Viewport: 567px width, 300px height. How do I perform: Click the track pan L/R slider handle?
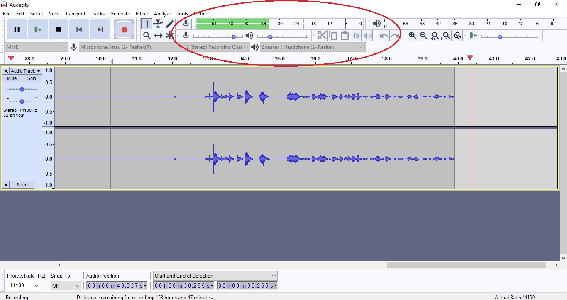pos(22,102)
